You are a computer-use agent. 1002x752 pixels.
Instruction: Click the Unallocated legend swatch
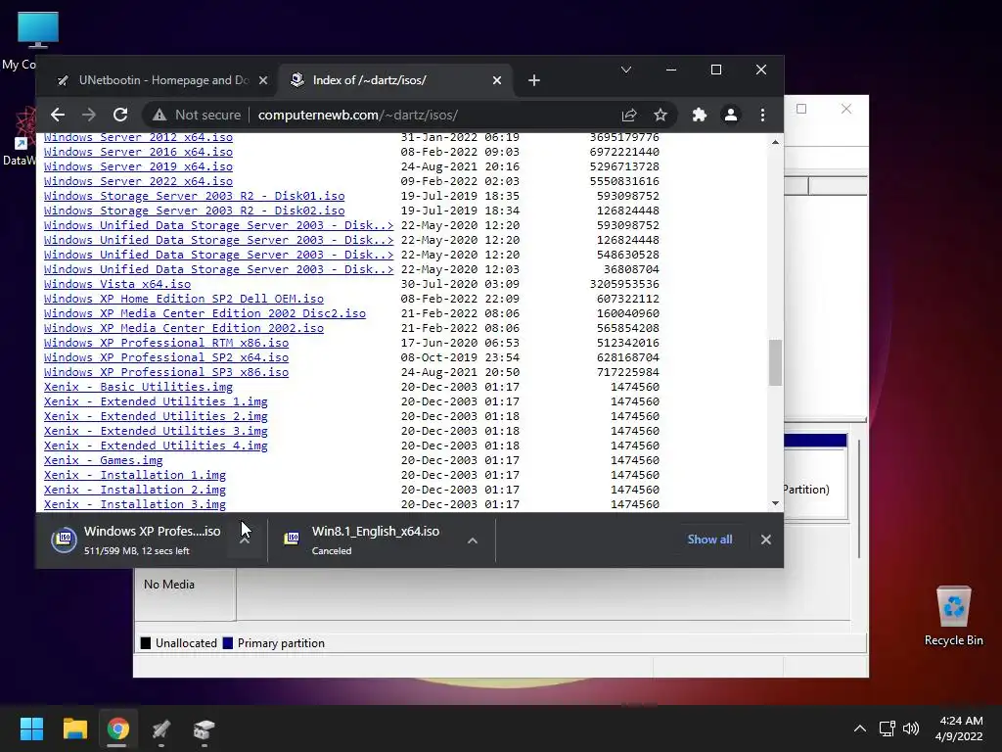(x=146, y=643)
